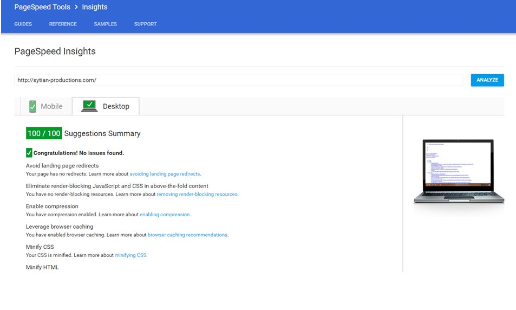
Task: Open the Insights breadcrumb
Action: click(x=94, y=7)
